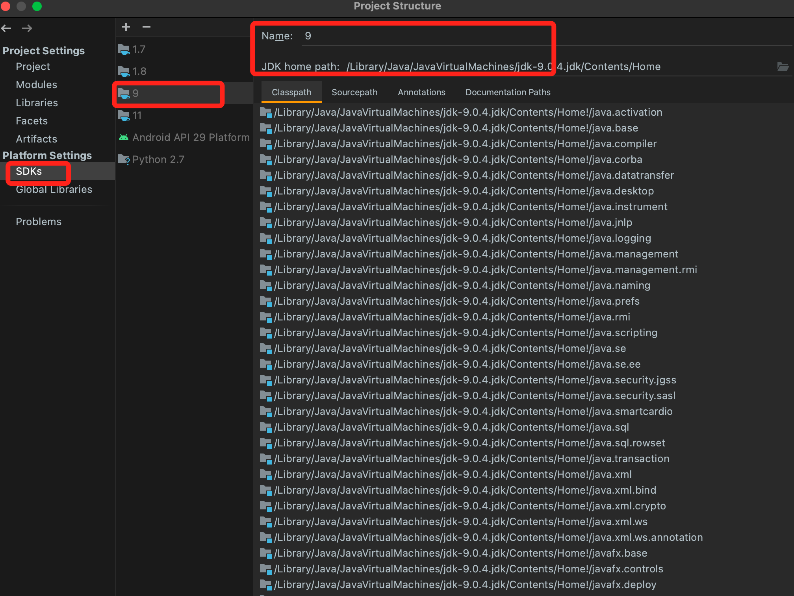Open the Annotations tab

(421, 92)
